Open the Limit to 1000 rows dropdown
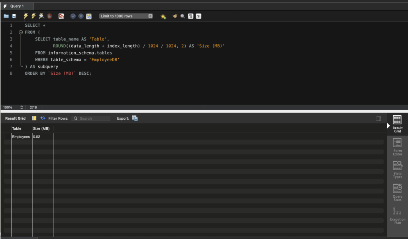This screenshot has width=408, height=239. (x=126, y=16)
